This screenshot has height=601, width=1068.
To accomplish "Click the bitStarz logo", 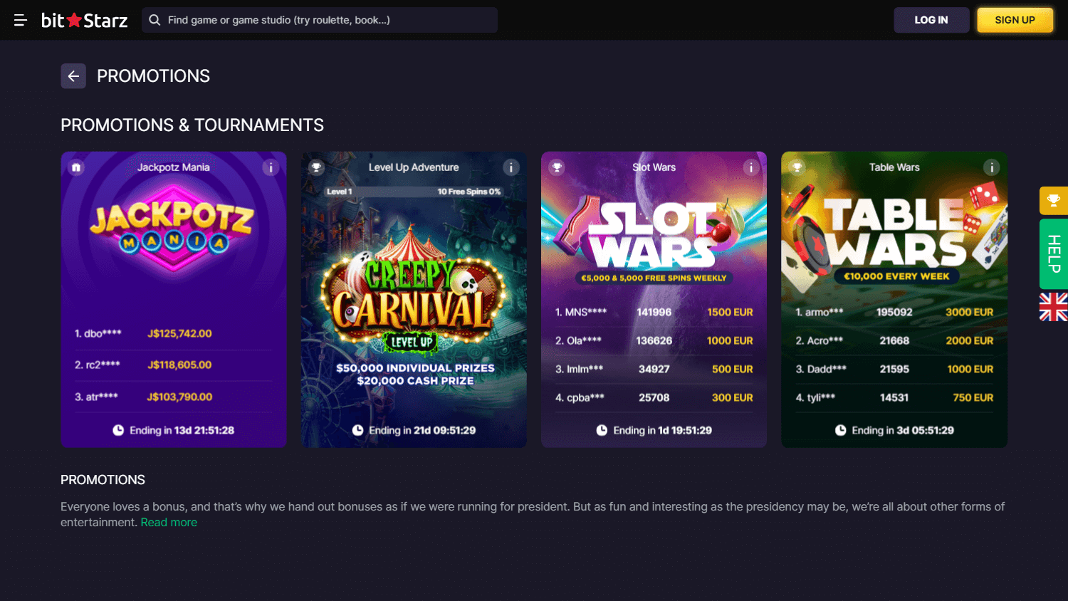I will pyautogui.click(x=84, y=20).
